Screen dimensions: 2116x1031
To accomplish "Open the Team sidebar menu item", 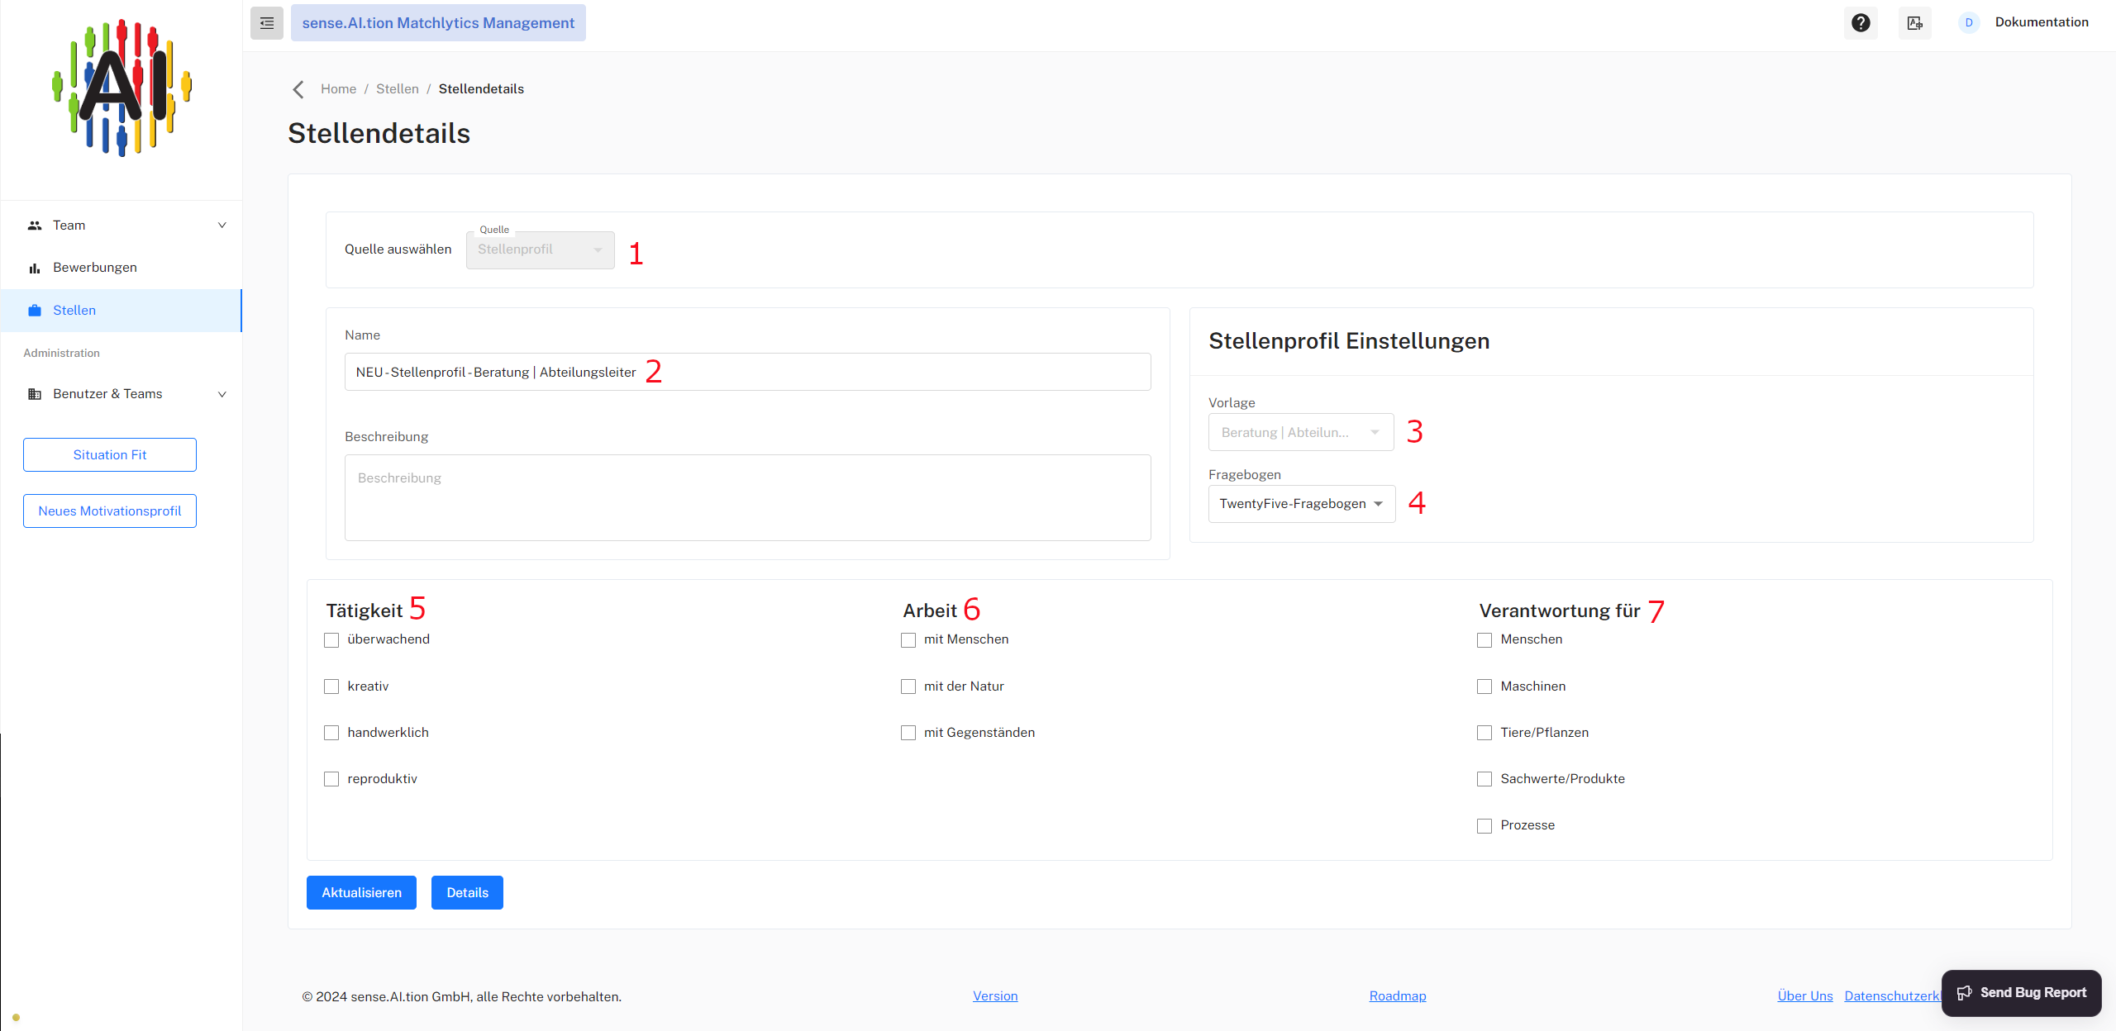I will click(x=121, y=226).
